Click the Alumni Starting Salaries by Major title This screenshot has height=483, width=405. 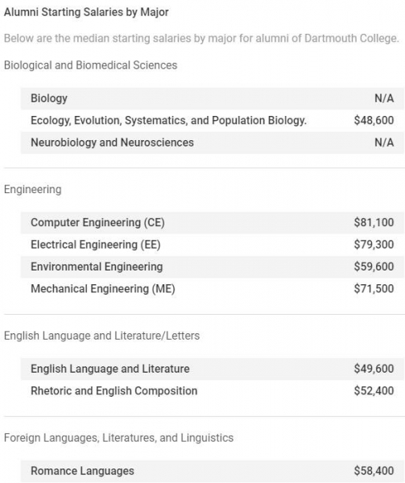(86, 12)
